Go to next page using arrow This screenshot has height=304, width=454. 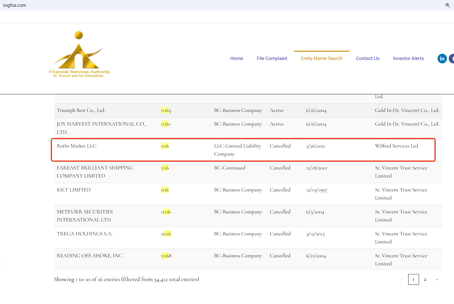tap(437, 280)
